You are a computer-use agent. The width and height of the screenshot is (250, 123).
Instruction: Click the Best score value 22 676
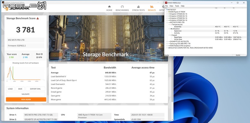tap(39, 57)
